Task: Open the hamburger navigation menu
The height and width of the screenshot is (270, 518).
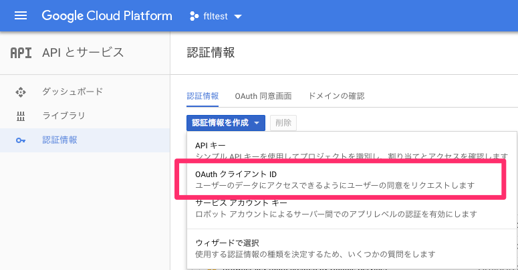Action: tap(21, 16)
